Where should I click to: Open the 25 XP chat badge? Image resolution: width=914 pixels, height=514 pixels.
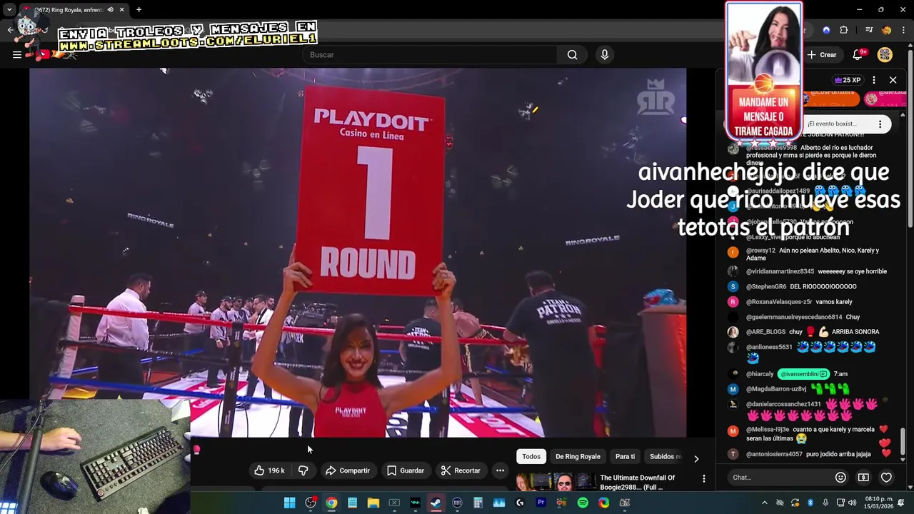(847, 80)
